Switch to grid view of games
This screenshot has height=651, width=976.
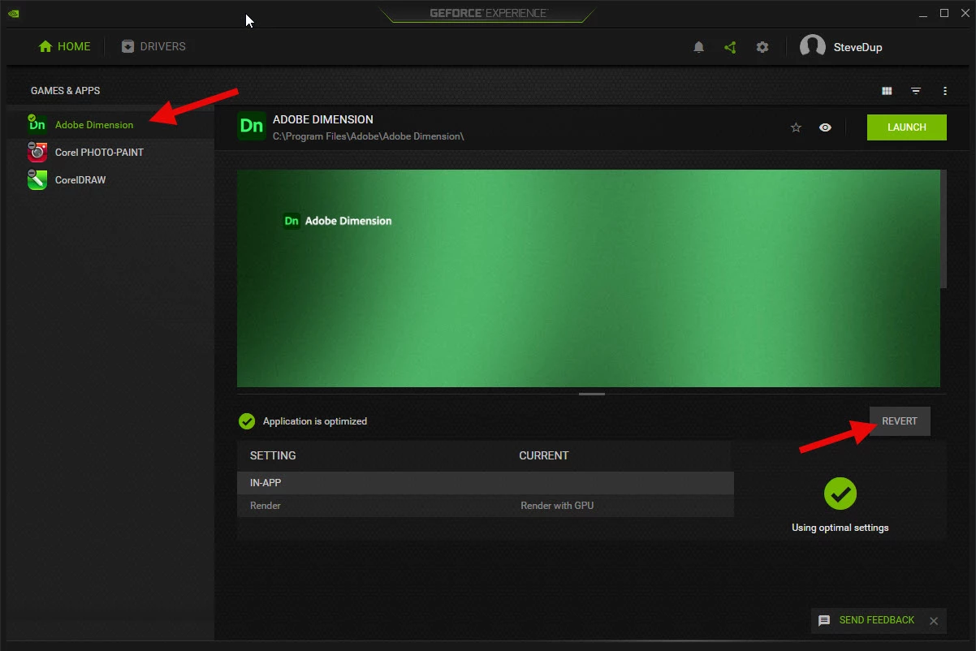(x=887, y=91)
